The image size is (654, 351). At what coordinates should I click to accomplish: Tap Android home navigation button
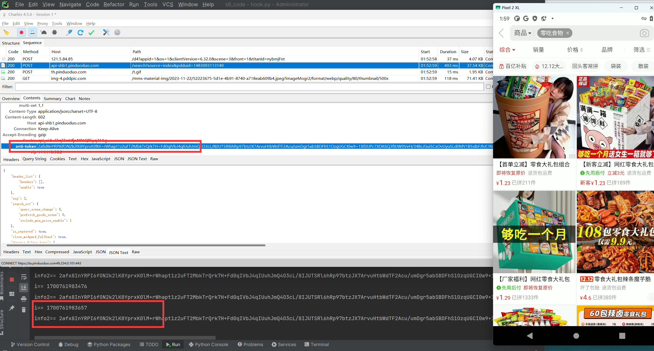[x=576, y=336]
